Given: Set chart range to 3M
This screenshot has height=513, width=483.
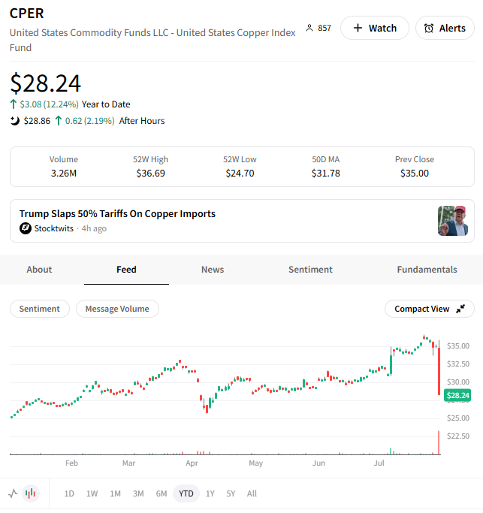Looking at the screenshot, I should pos(138,493).
